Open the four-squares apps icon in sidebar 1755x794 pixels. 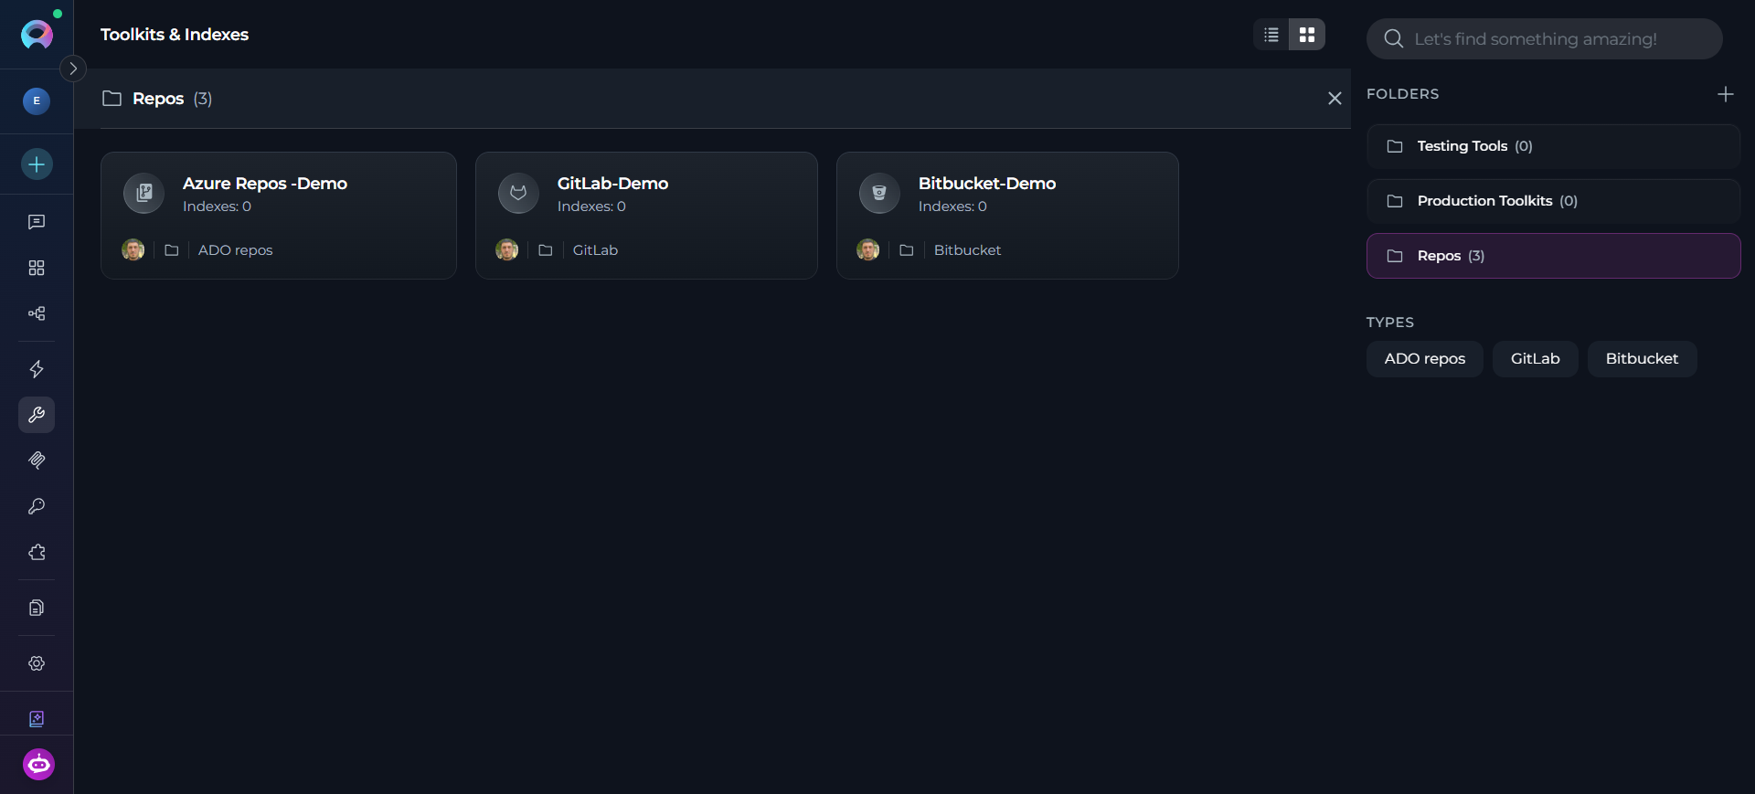(x=37, y=268)
